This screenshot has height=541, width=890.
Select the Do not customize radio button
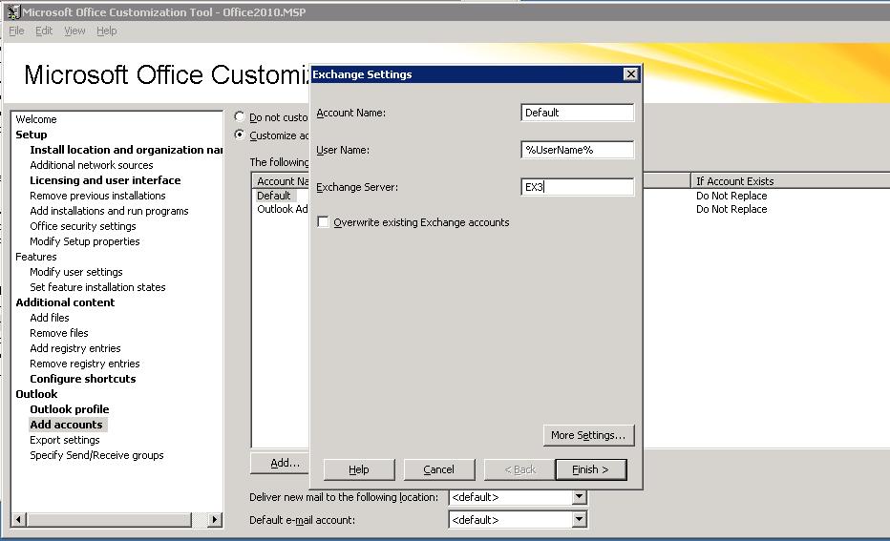tap(240, 116)
